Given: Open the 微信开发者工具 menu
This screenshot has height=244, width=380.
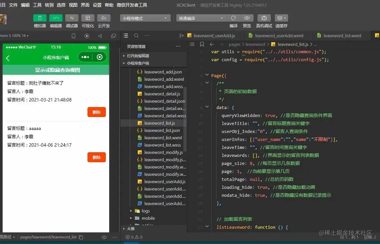Looking at the screenshot, I should (x=132, y=5).
